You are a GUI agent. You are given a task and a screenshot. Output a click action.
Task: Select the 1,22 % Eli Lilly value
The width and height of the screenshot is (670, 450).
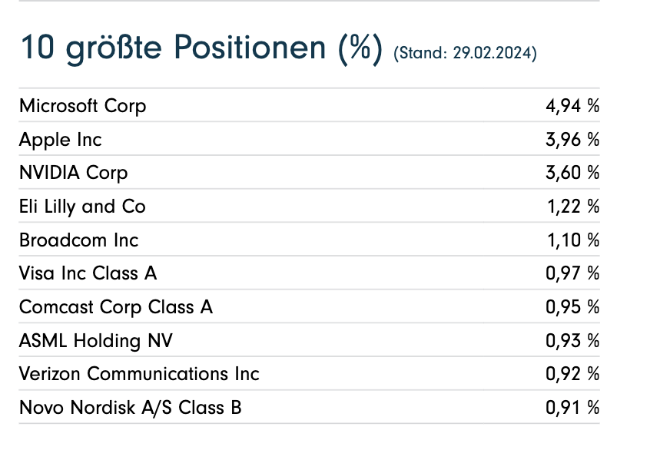coord(572,207)
